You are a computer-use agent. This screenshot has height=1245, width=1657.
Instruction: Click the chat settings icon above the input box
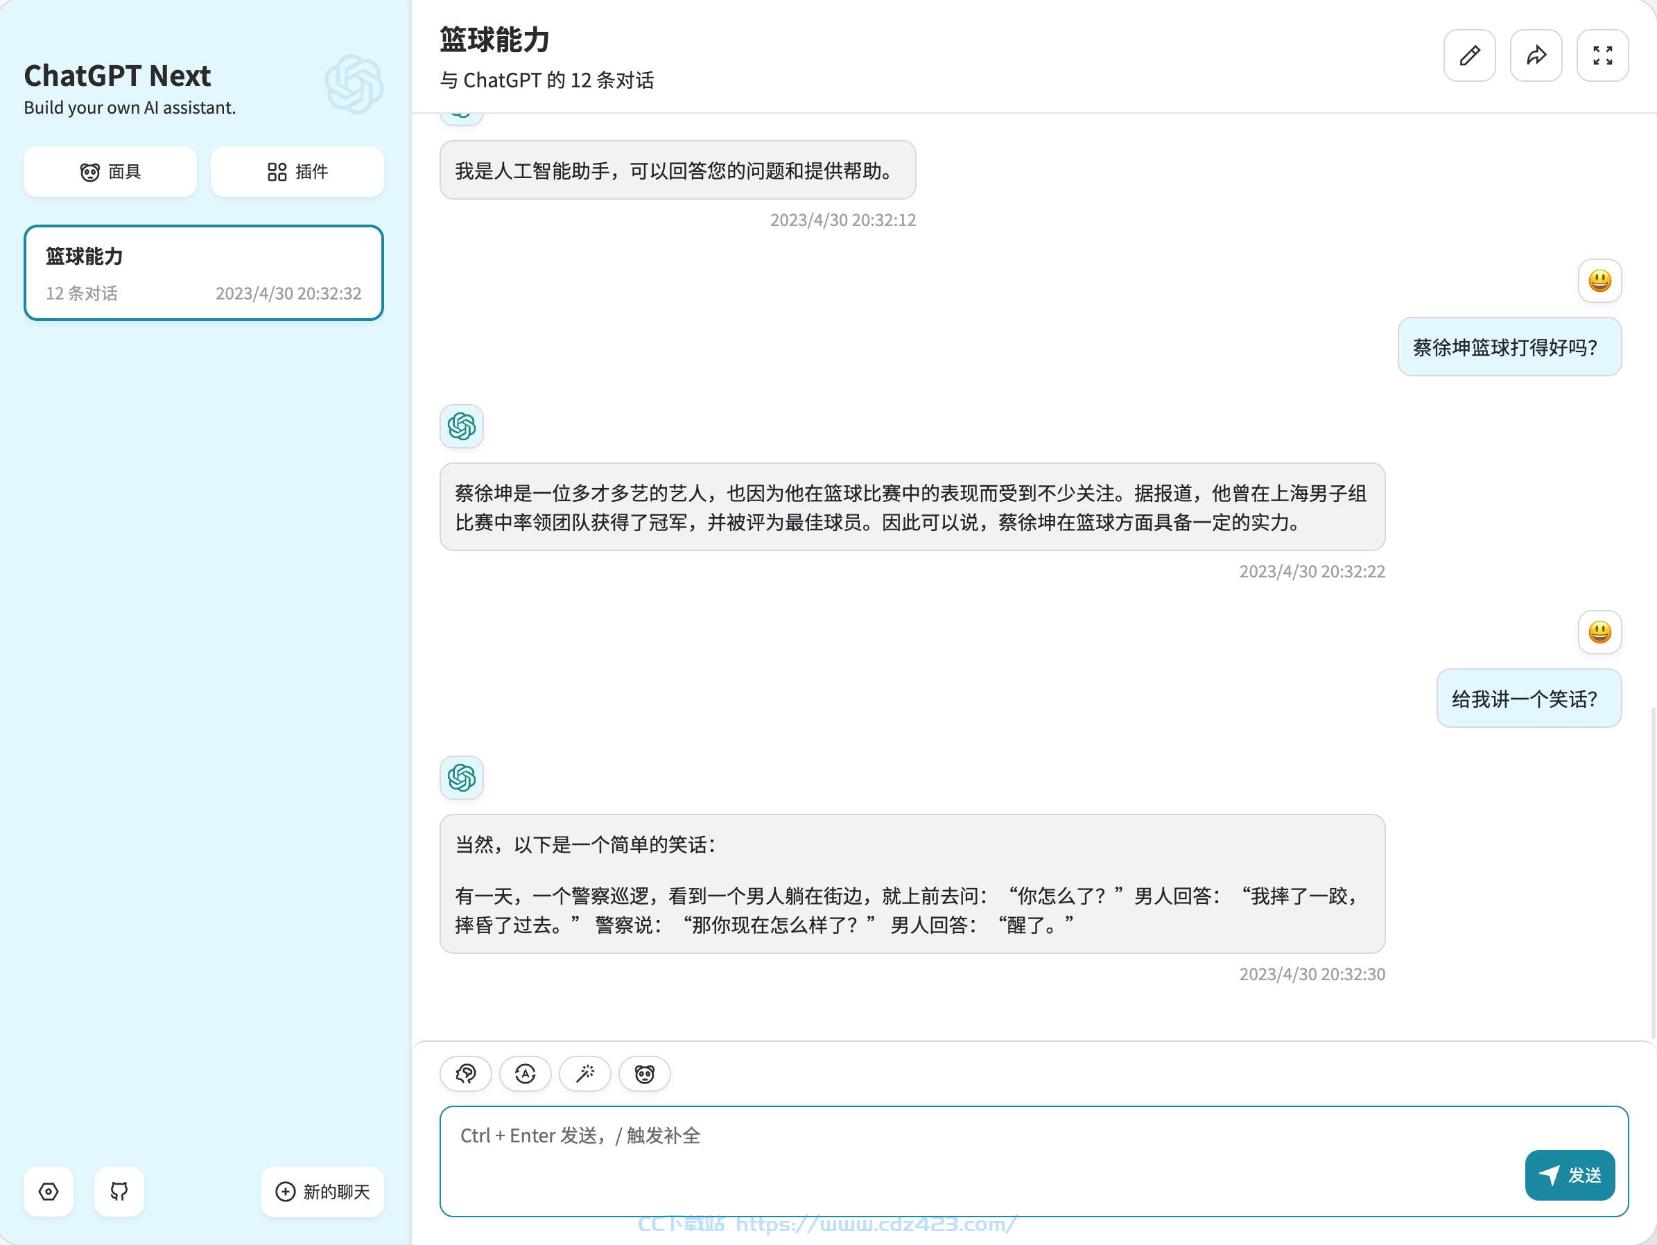pyautogui.click(x=466, y=1074)
